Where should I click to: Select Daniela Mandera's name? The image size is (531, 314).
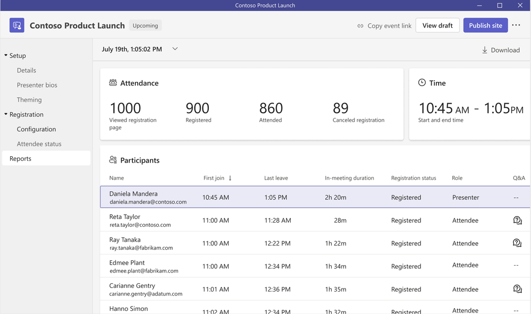pos(133,193)
